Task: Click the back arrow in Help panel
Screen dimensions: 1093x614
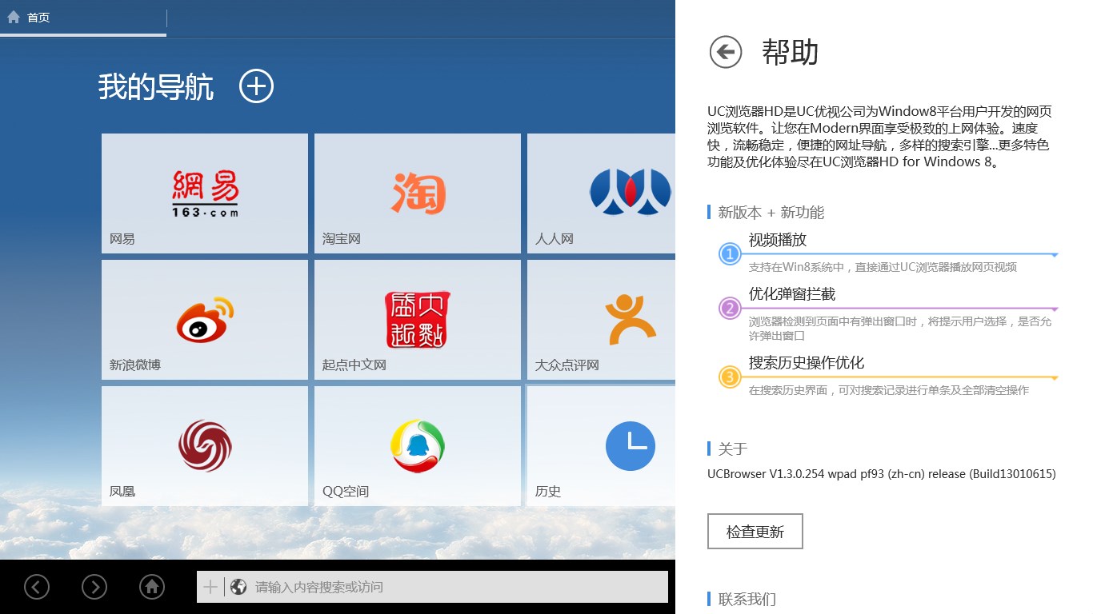Action: point(726,52)
